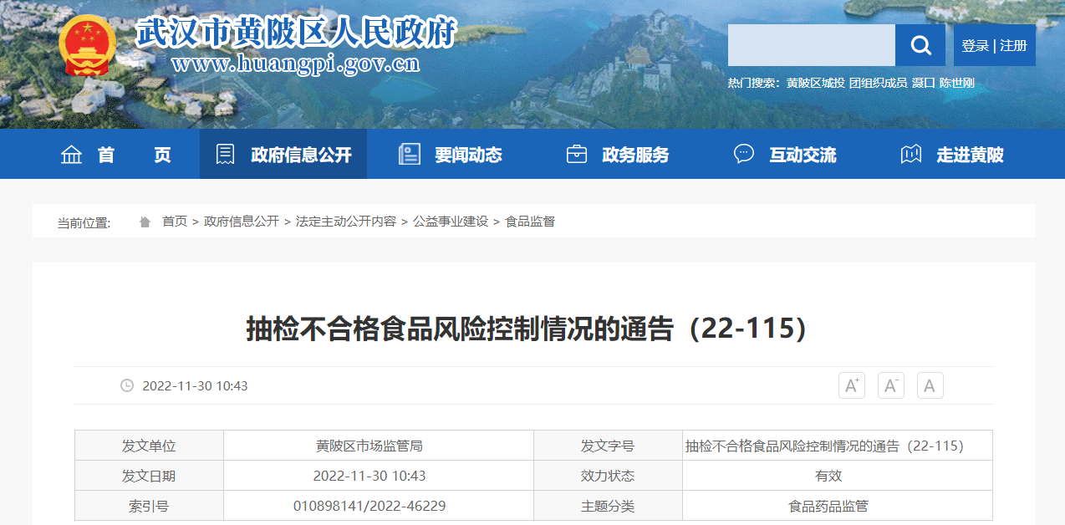Screen dimensions: 1065x525
Task: Search hot keyword 黄陂区城投
Action: pos(816,83)
